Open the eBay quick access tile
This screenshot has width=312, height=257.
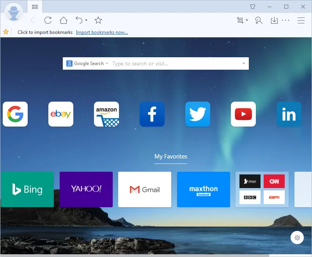(61, 114)
